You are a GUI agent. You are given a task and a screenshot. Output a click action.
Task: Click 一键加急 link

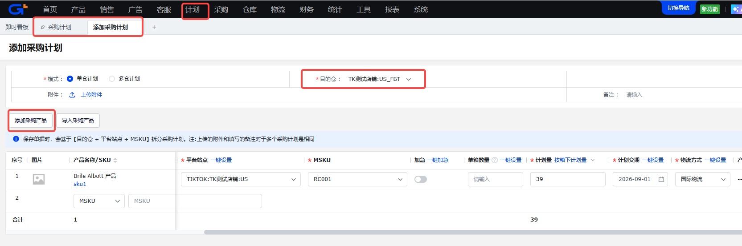point(438,160)
